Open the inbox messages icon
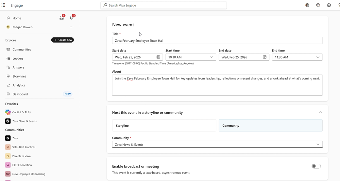This screenshot has width=340, height=181. 61,18
